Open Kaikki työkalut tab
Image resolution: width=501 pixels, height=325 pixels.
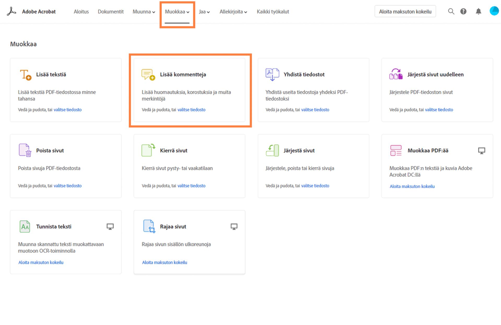point(273,12)
